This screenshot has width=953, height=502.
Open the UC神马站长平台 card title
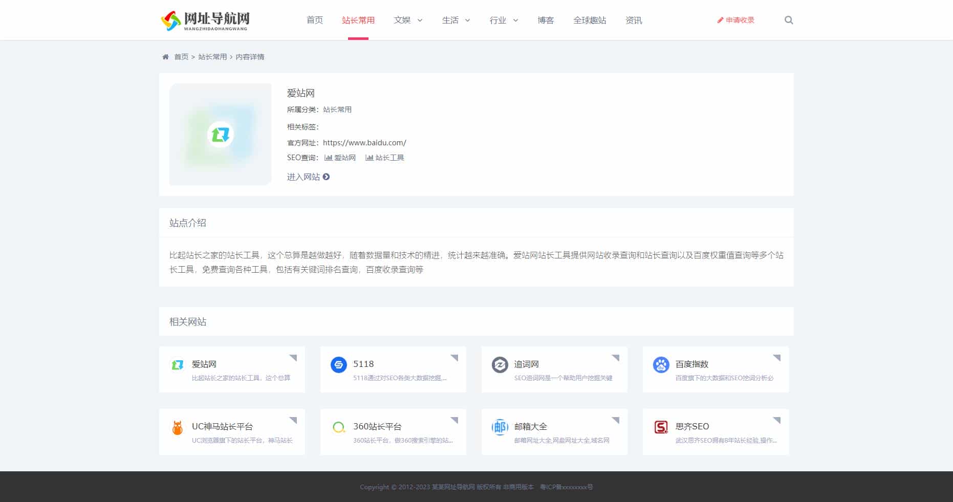click(x=222, y=426)
